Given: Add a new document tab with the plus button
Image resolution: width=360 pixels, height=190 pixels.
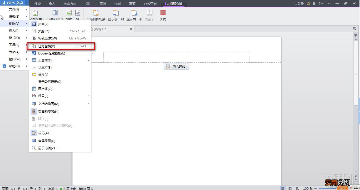Looking at the screenshot, I should coord(138,29).
